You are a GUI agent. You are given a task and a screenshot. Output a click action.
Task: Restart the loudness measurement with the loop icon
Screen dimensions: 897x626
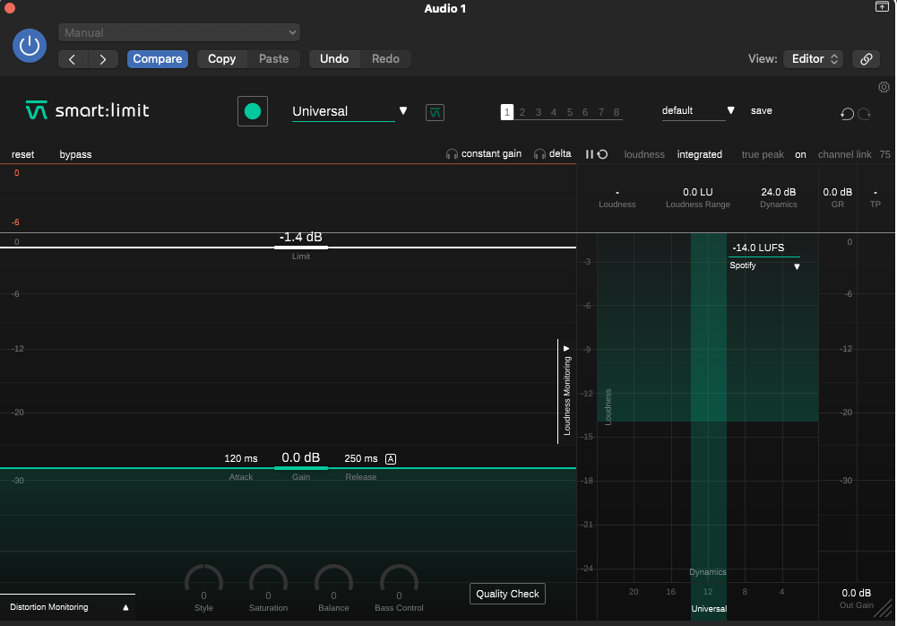coord(602,154)
